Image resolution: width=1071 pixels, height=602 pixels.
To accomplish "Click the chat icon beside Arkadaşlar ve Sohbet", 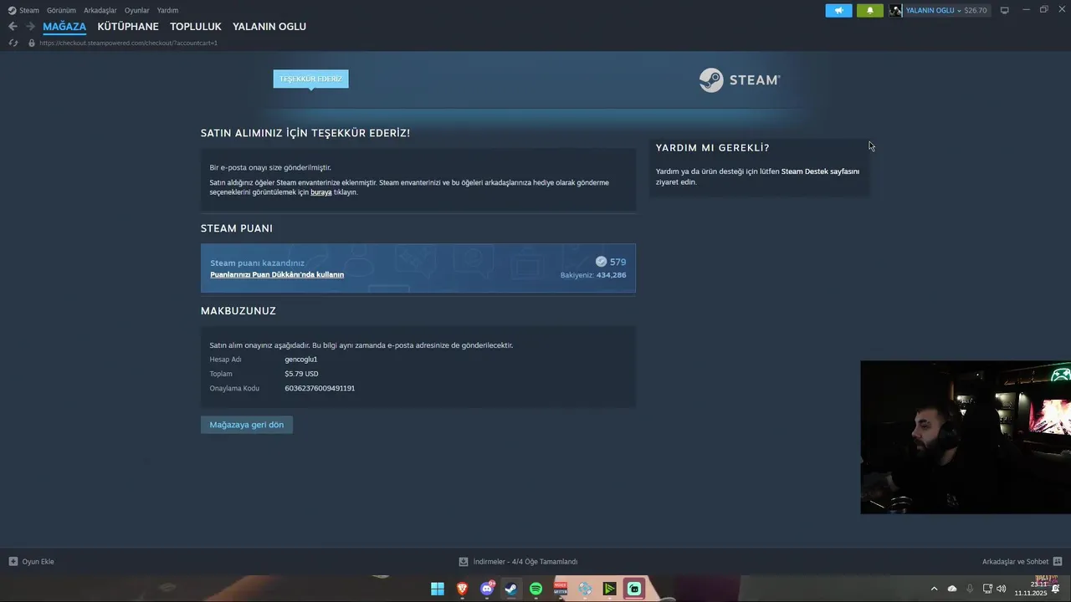I will pyautogui.click(x=1057, y=562).
